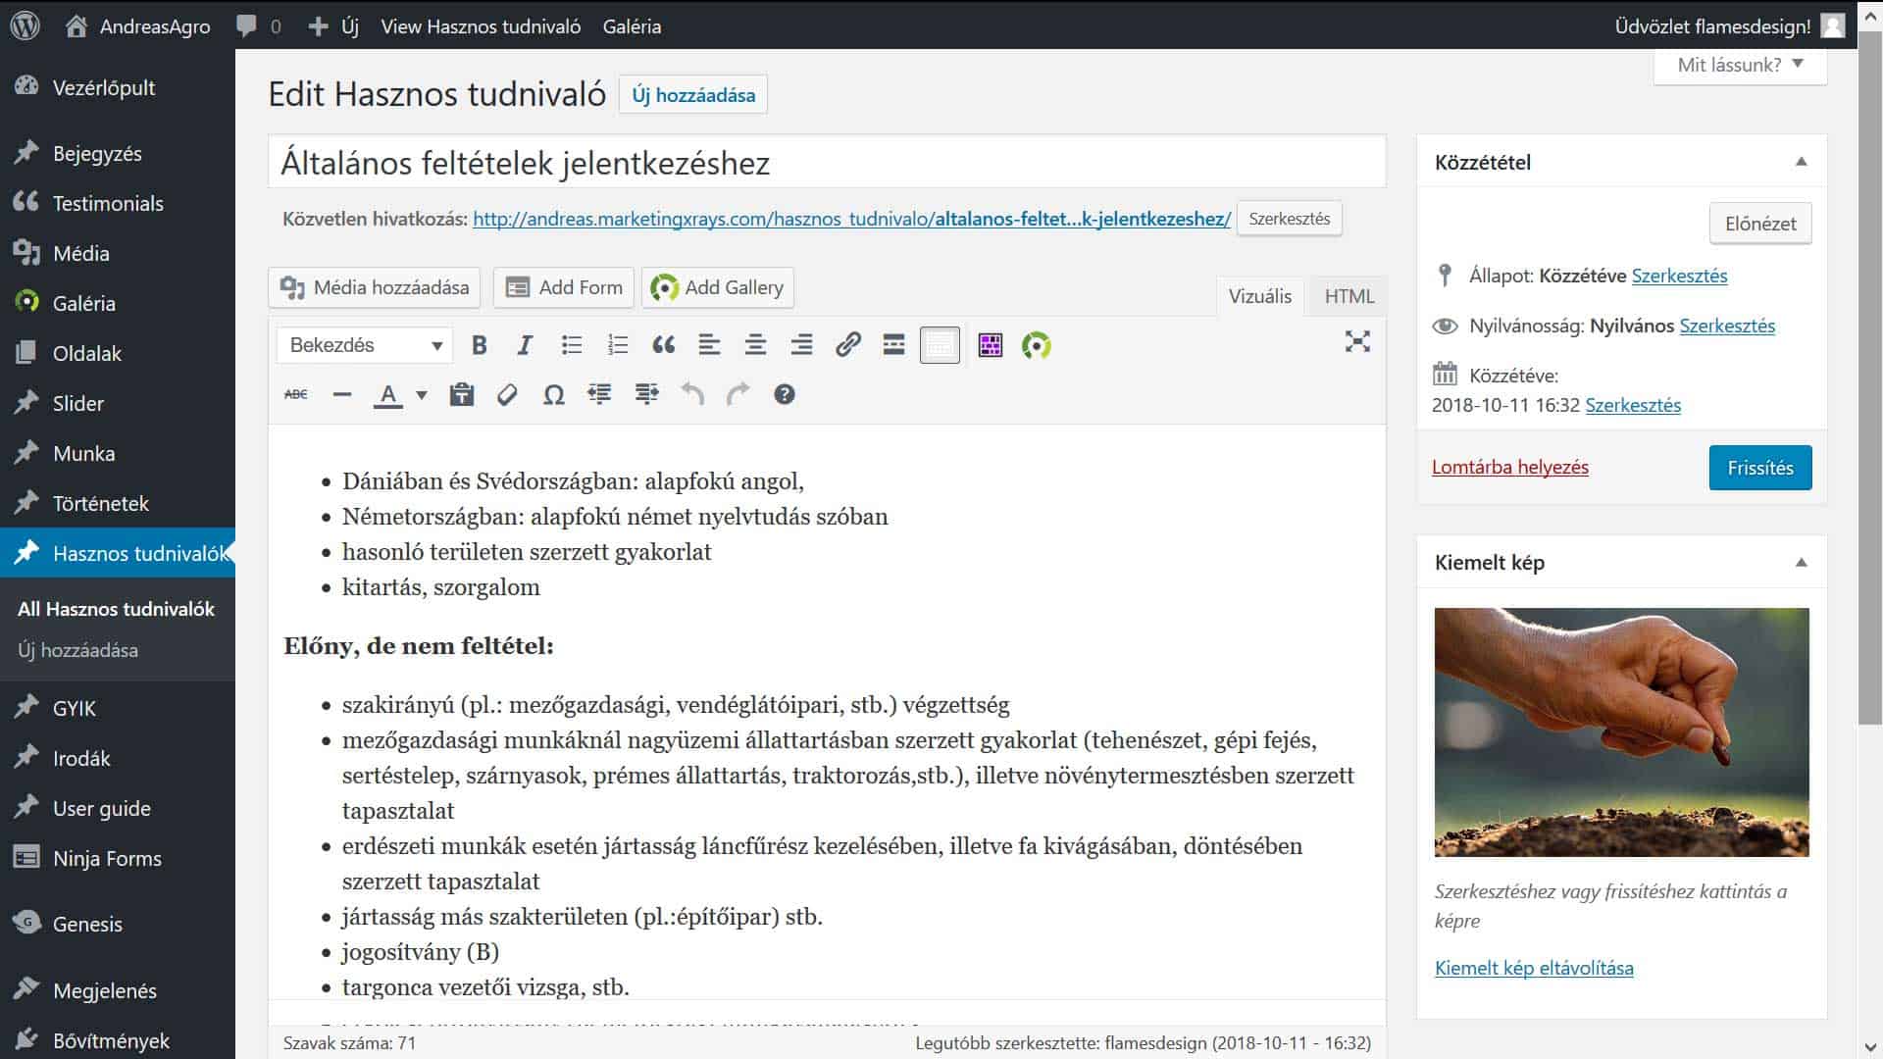Click the text color A button
The image size is (1883, 1059).
click(388, 394)
